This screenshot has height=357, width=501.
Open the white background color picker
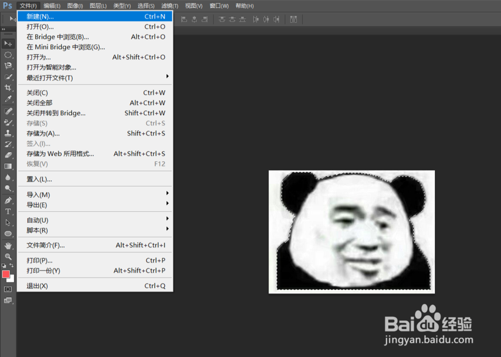click(12, 280)
